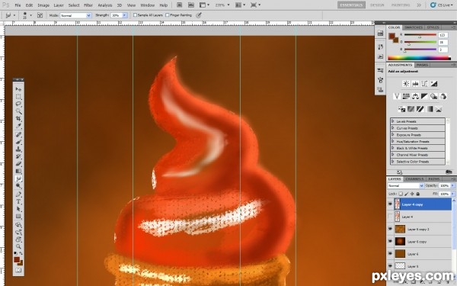Select the Lasso tool
The image size is (457, 286).
tap(18, 104)
